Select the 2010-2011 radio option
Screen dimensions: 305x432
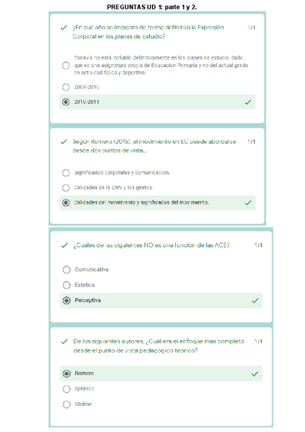(66, 102)
